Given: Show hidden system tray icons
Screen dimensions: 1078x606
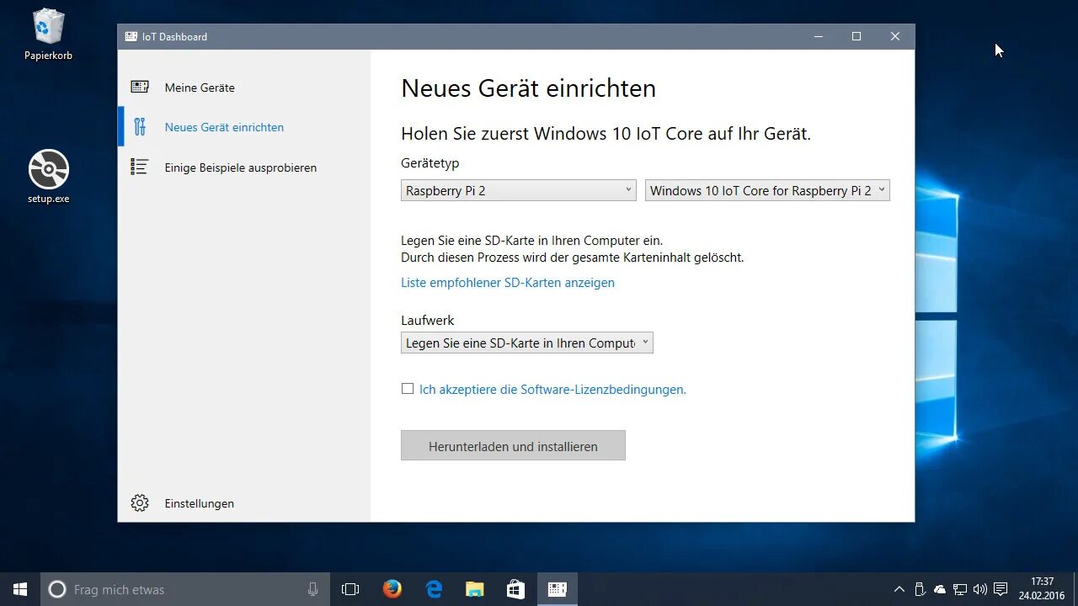Looking at the screenshot, I should click(x=899, y=589).
